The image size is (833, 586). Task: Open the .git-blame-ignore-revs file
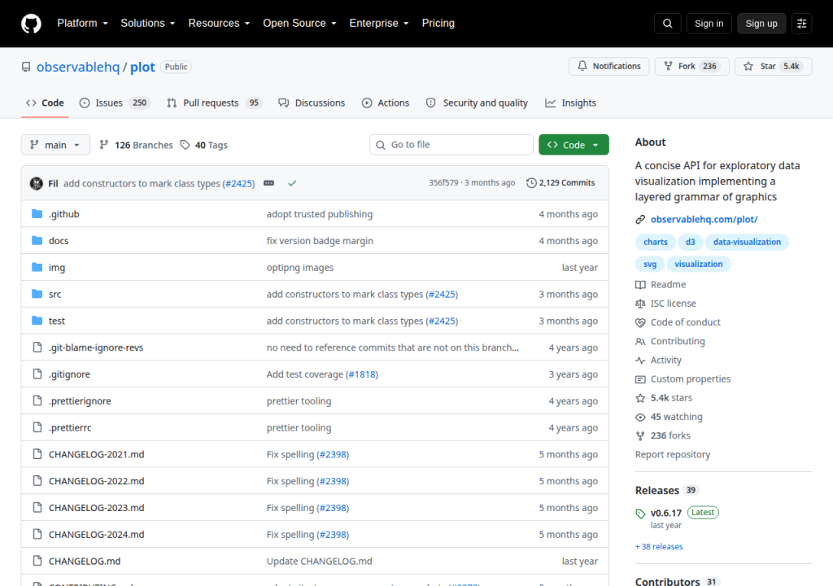96,348
